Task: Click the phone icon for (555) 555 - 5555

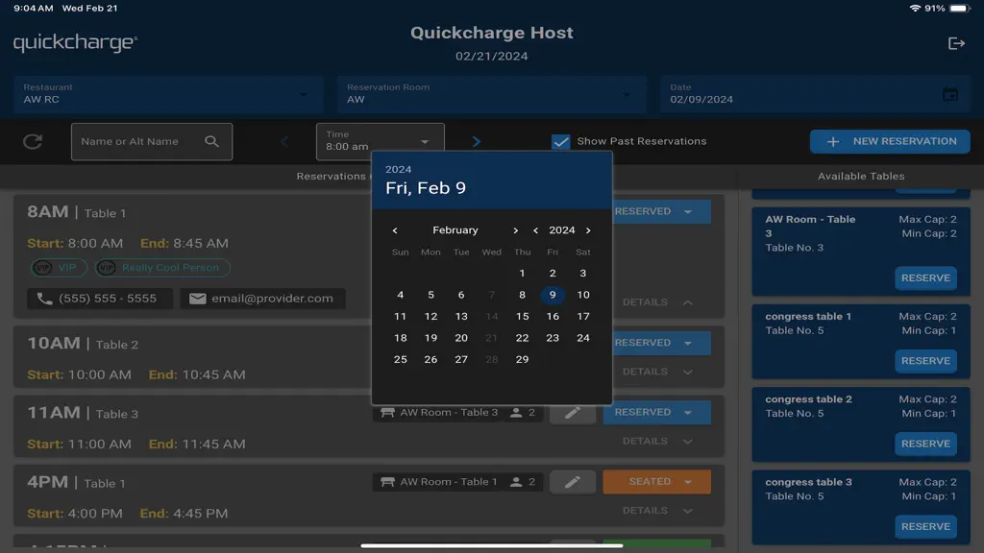Action: 44,299
